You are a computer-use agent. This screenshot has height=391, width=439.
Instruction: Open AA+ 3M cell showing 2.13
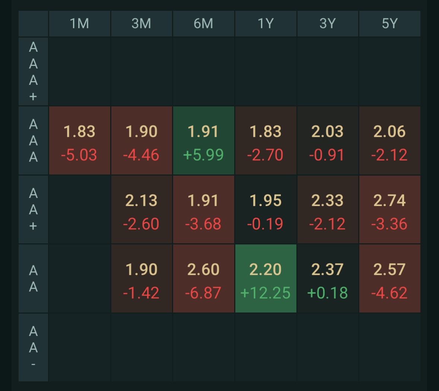(141, 209)
